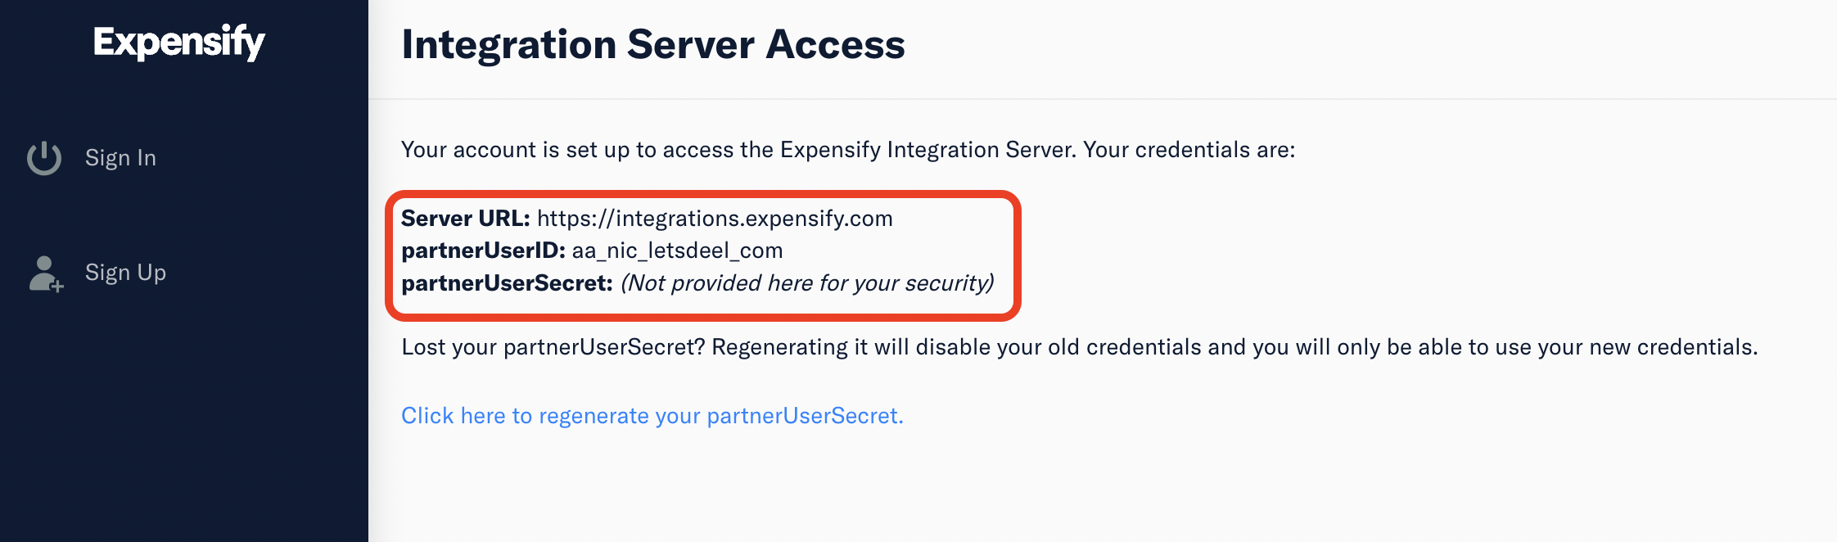Viewport: 1837px width, 542px height.
Task: Click the regenerate partnerUserSecret link
Action: 652,416
